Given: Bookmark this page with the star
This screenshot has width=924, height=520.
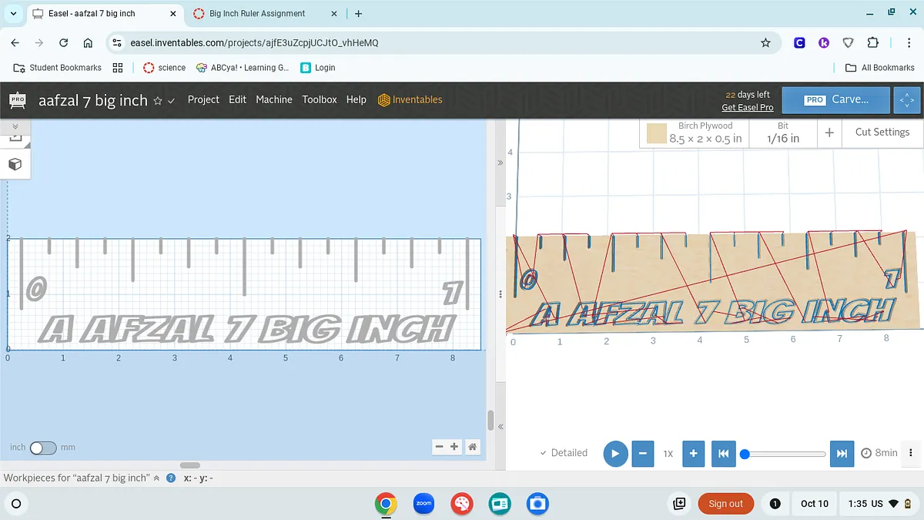Looking at the screenshot, I should (765, 43).
